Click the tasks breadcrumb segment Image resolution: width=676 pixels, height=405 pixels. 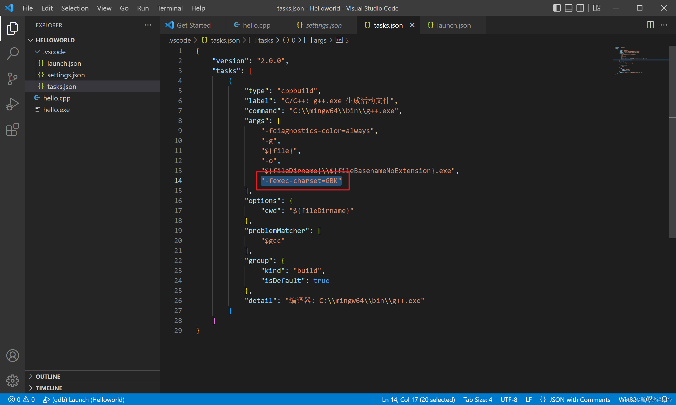pyautogui.click(x=261, y=40)
